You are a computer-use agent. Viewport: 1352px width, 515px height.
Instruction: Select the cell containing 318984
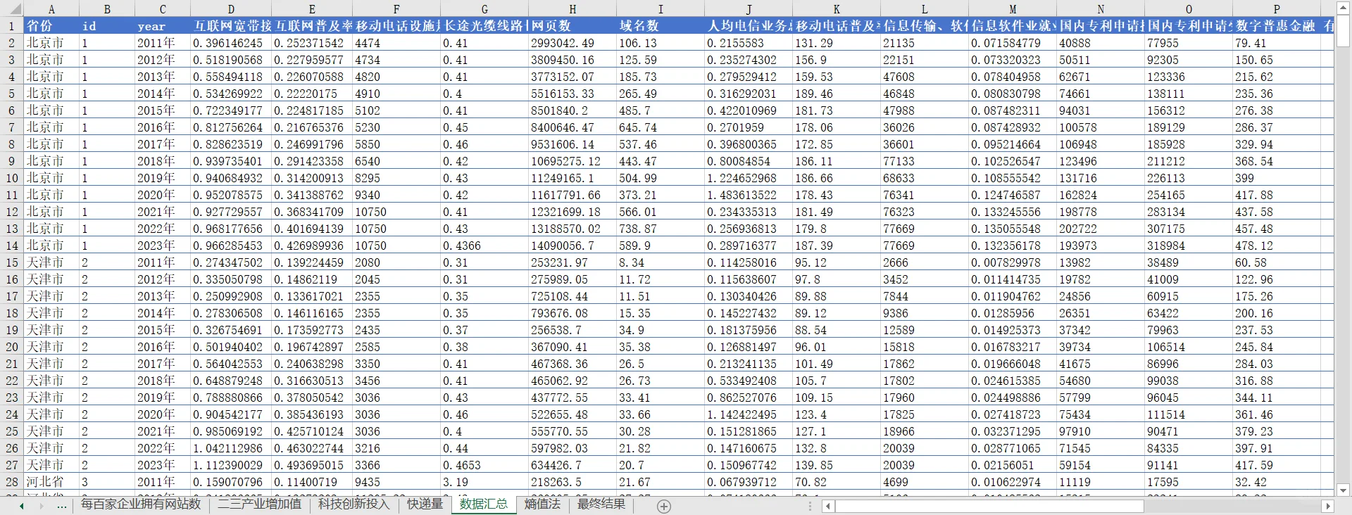click(x=1189, y=246)
